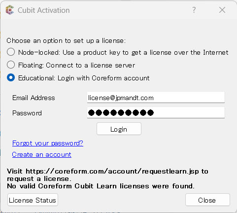Click the Email Address label text
Screen dimensions: 237x213
[34, 98]
